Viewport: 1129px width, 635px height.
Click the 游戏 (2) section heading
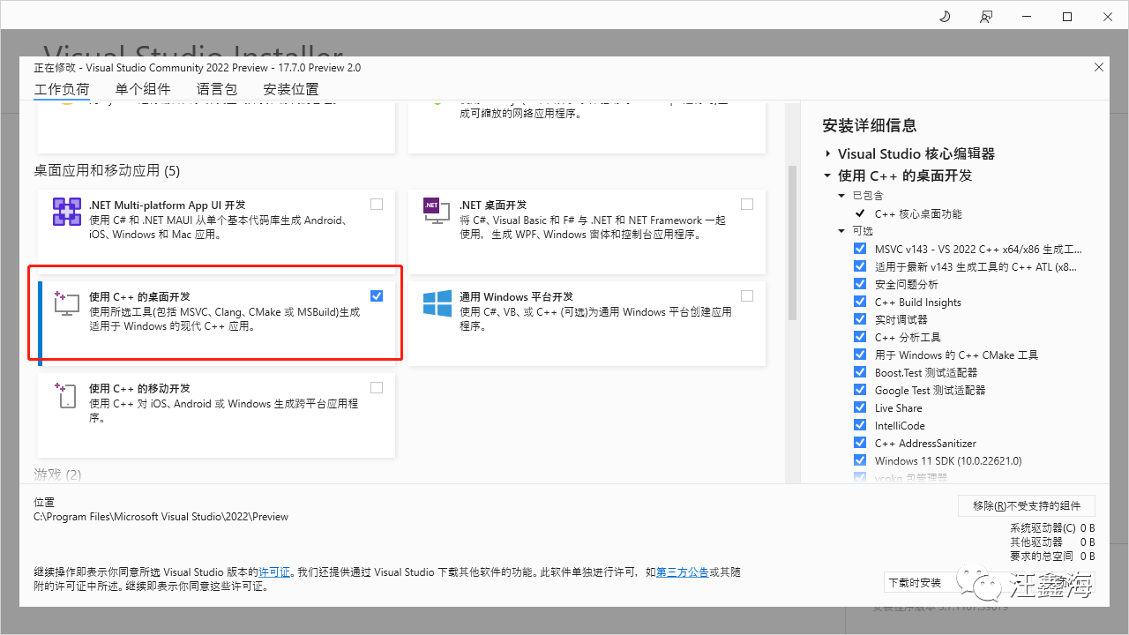coord(57,474)
